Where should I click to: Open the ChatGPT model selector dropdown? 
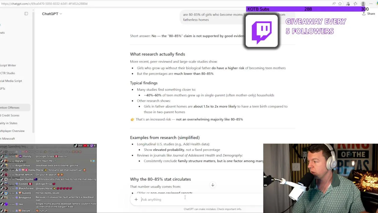(52, 14)
